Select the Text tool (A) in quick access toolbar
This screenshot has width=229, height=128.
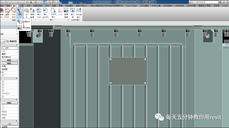(31, 2)
